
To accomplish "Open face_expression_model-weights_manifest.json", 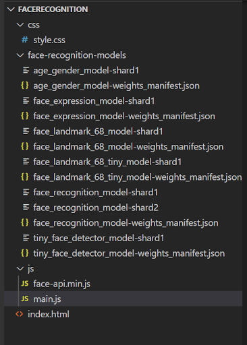I will pyautogui.click(x=124, y=117).
